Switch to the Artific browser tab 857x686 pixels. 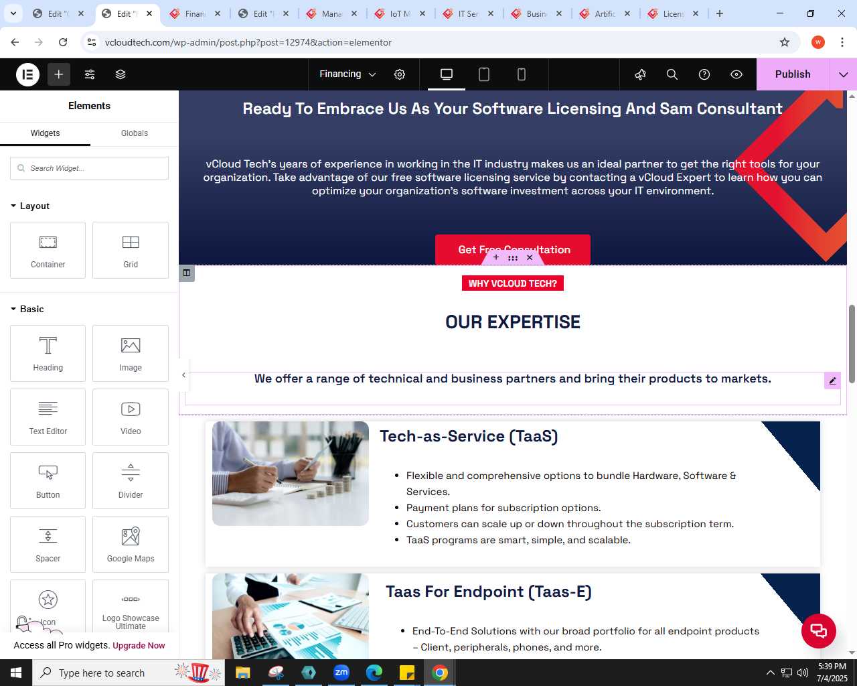click(605, 13)
